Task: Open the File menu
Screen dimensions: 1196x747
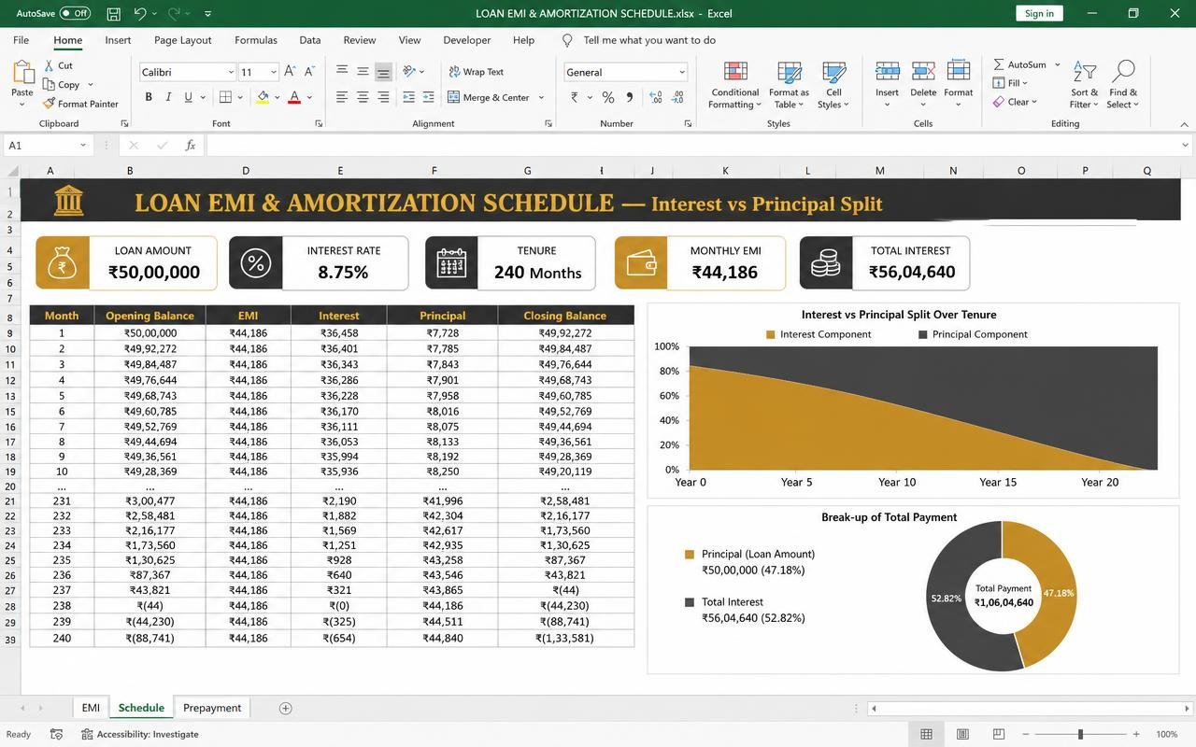Action: pos(21,40)
